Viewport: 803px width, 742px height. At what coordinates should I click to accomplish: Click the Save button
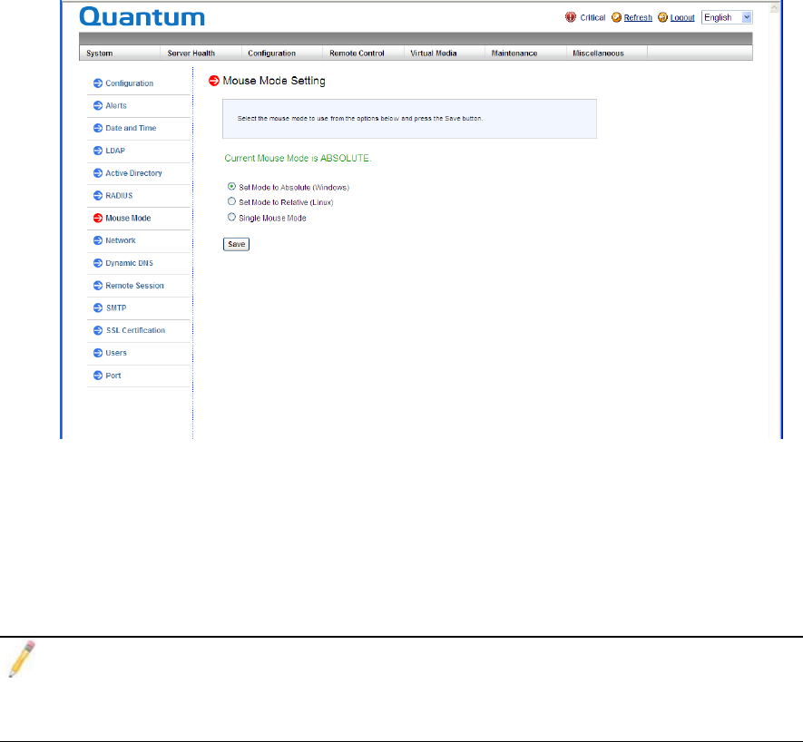coord(236,244)
